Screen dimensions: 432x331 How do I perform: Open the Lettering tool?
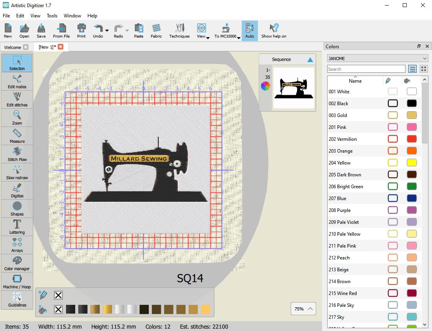(17, 226)
